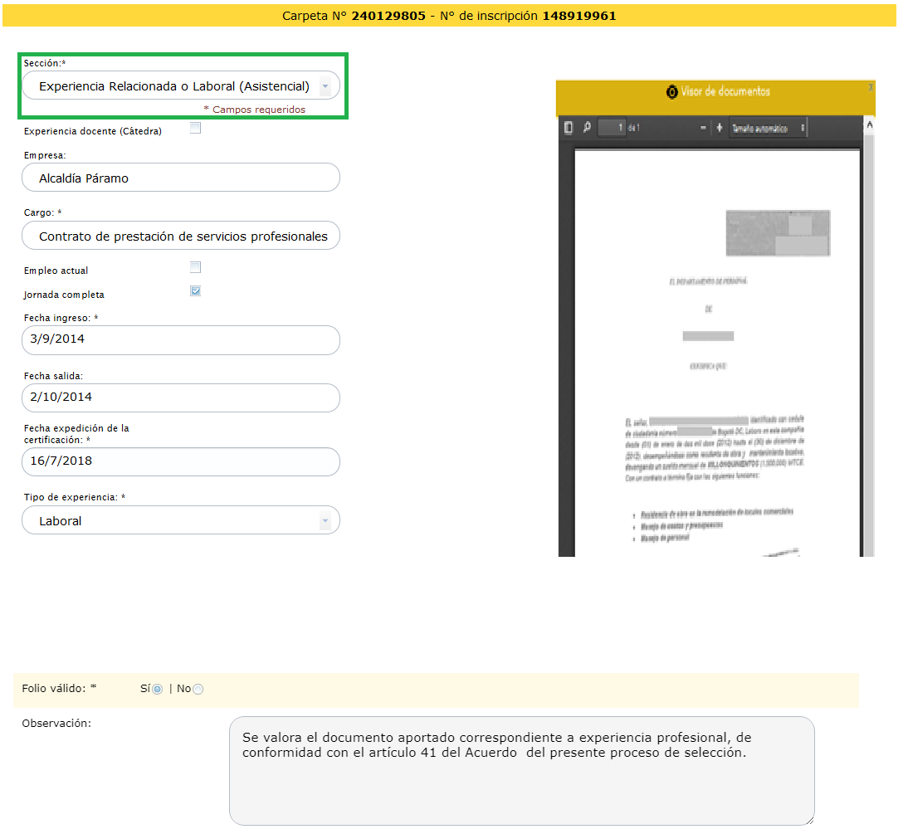Open the Tamaño automático zoom dropdown
908x834 pixels.
[768, 128]
